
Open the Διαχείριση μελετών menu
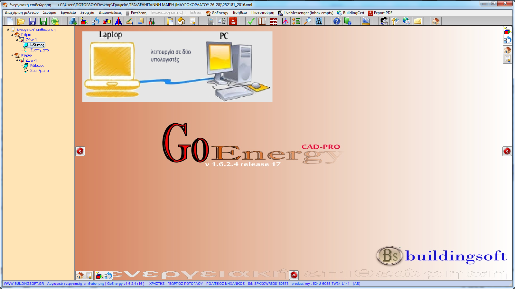pyautogui.click(x=22, y=13)
